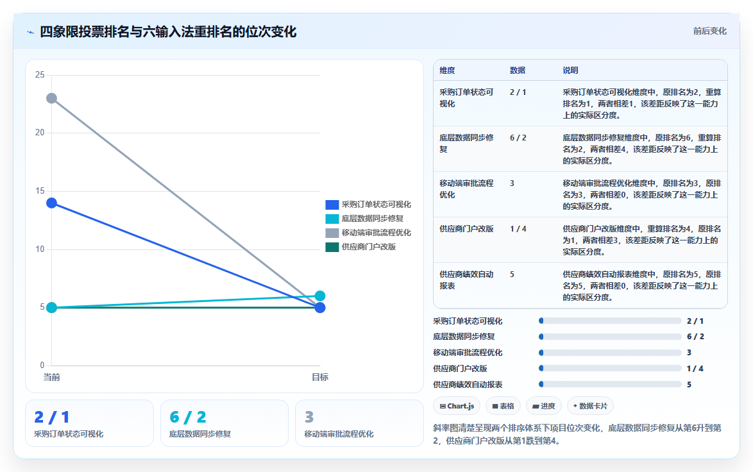
Task: Click the 供应商绩效自动报表 label in the progress list
Action: (468, 385)
